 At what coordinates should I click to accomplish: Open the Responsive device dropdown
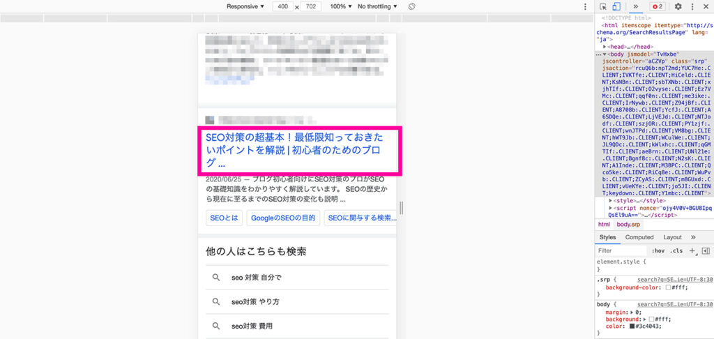245,6
